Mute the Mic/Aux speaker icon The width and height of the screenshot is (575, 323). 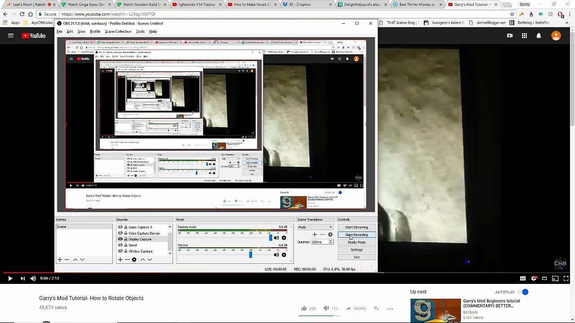[276, 255]
